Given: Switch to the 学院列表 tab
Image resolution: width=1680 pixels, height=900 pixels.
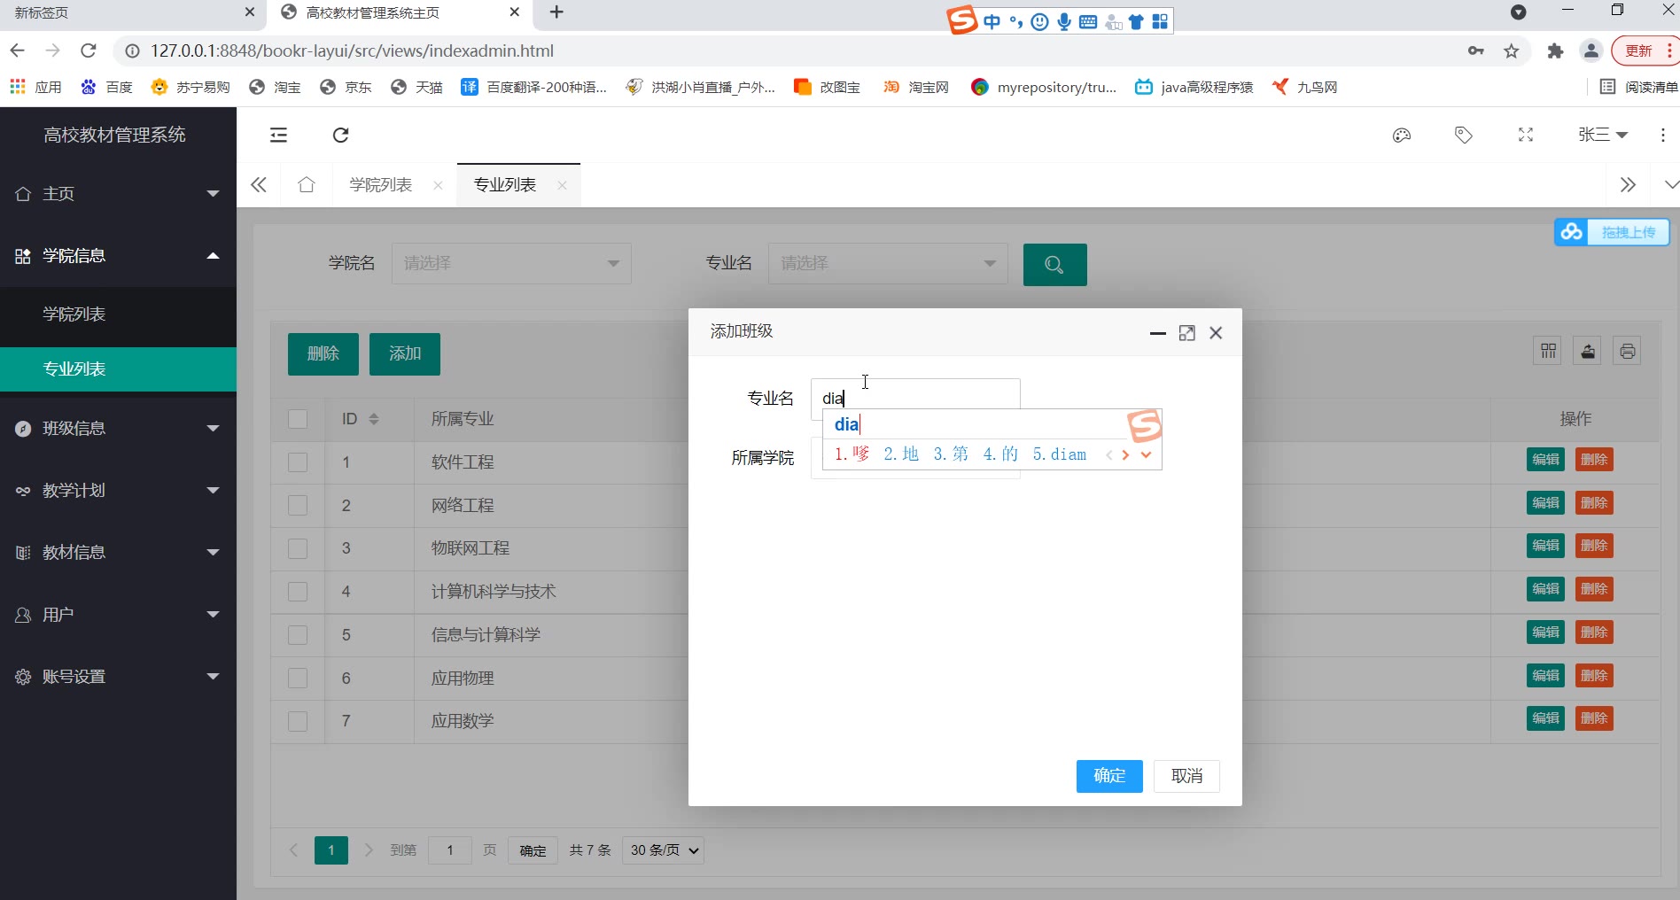Looking at the screenshot, I should (x=380, y=185).
